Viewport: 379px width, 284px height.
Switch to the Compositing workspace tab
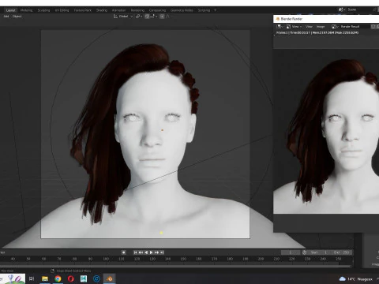(x=157, y=10)
